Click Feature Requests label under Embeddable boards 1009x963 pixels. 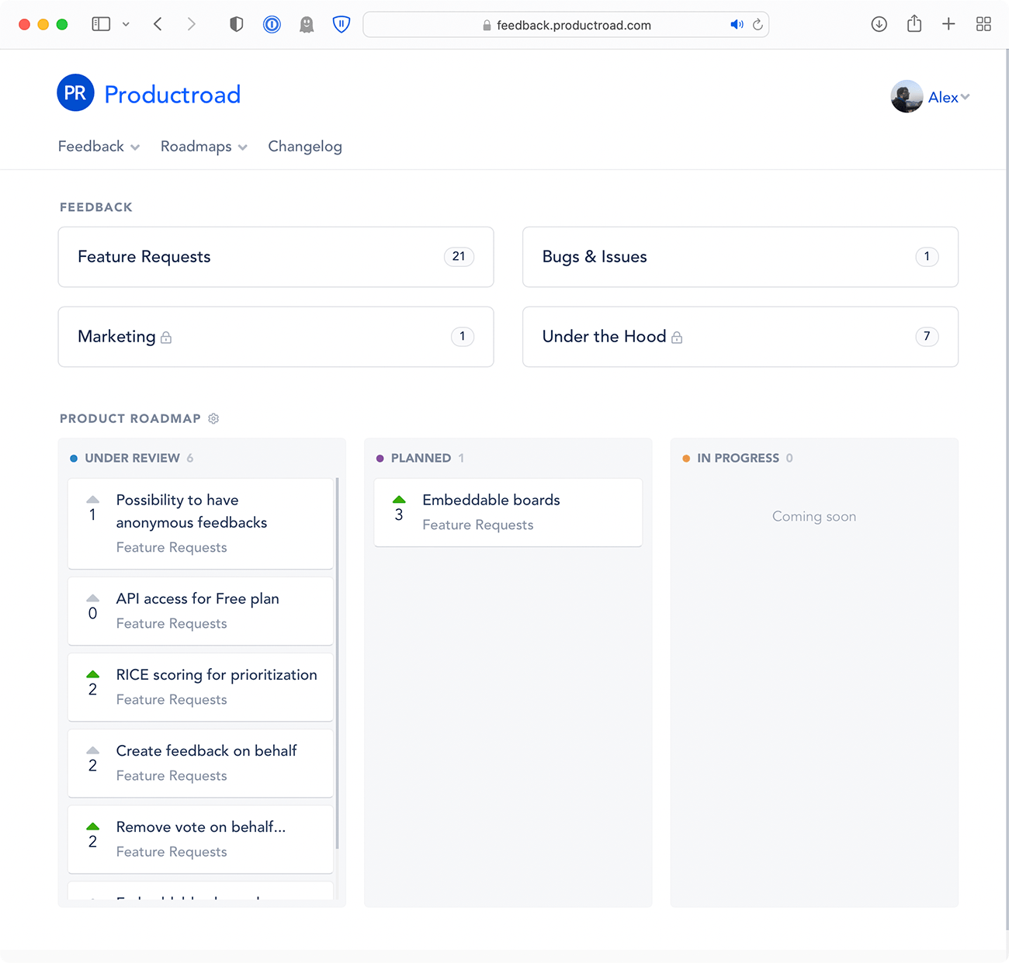coord(478,525)
